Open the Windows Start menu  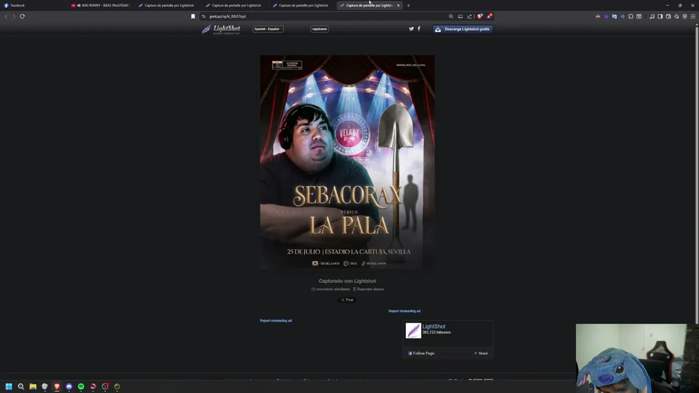[x=9, y=386]
